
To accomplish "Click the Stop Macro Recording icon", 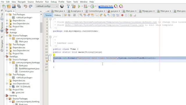I will (126, 15).
